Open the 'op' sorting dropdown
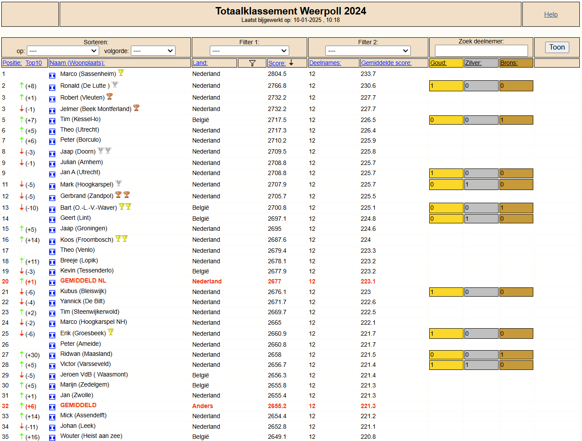Image resolution: width=582 pixels, height=441 pixels. [62, 51]
